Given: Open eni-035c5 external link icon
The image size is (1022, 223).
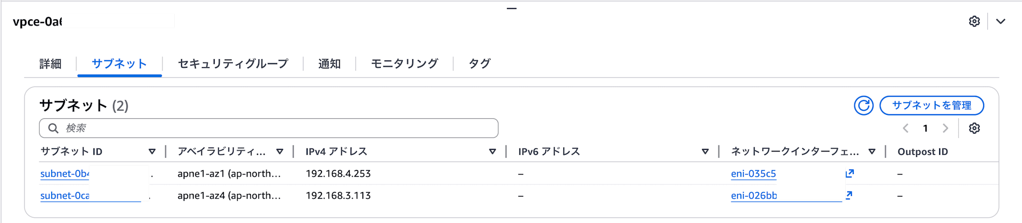Looking at the screenshot, I should [850, 173].
